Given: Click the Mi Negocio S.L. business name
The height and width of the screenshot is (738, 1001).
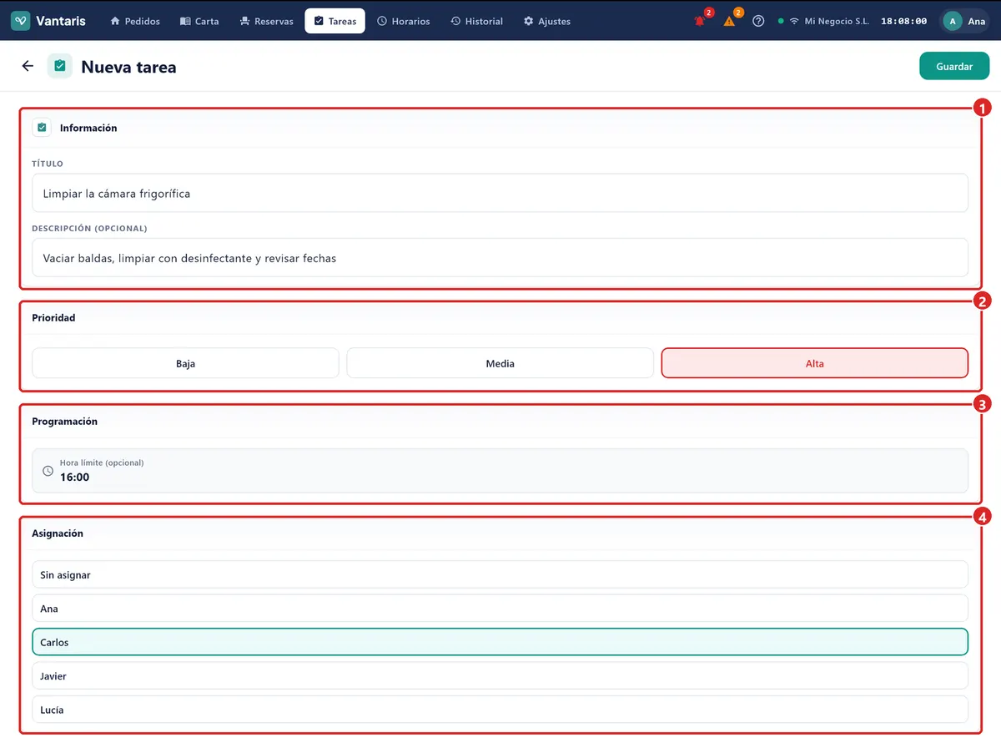Looking at the screenshot, I should (837, 21).
